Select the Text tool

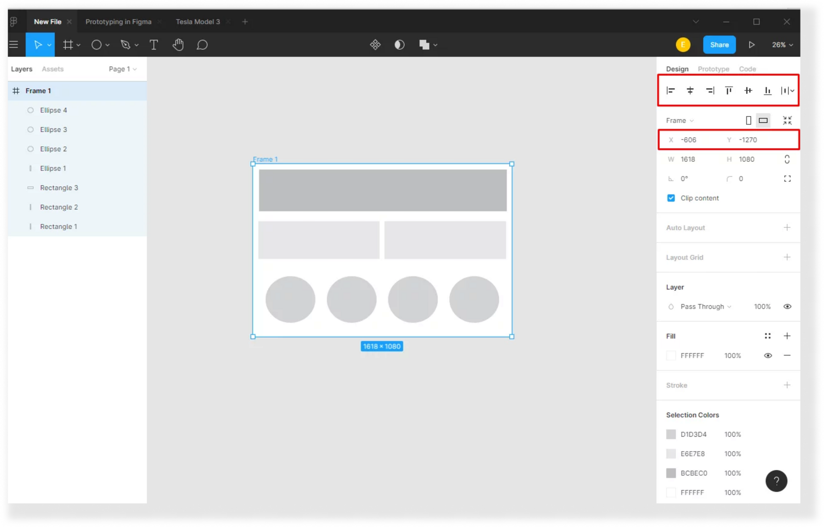click(x=154, y=45)
